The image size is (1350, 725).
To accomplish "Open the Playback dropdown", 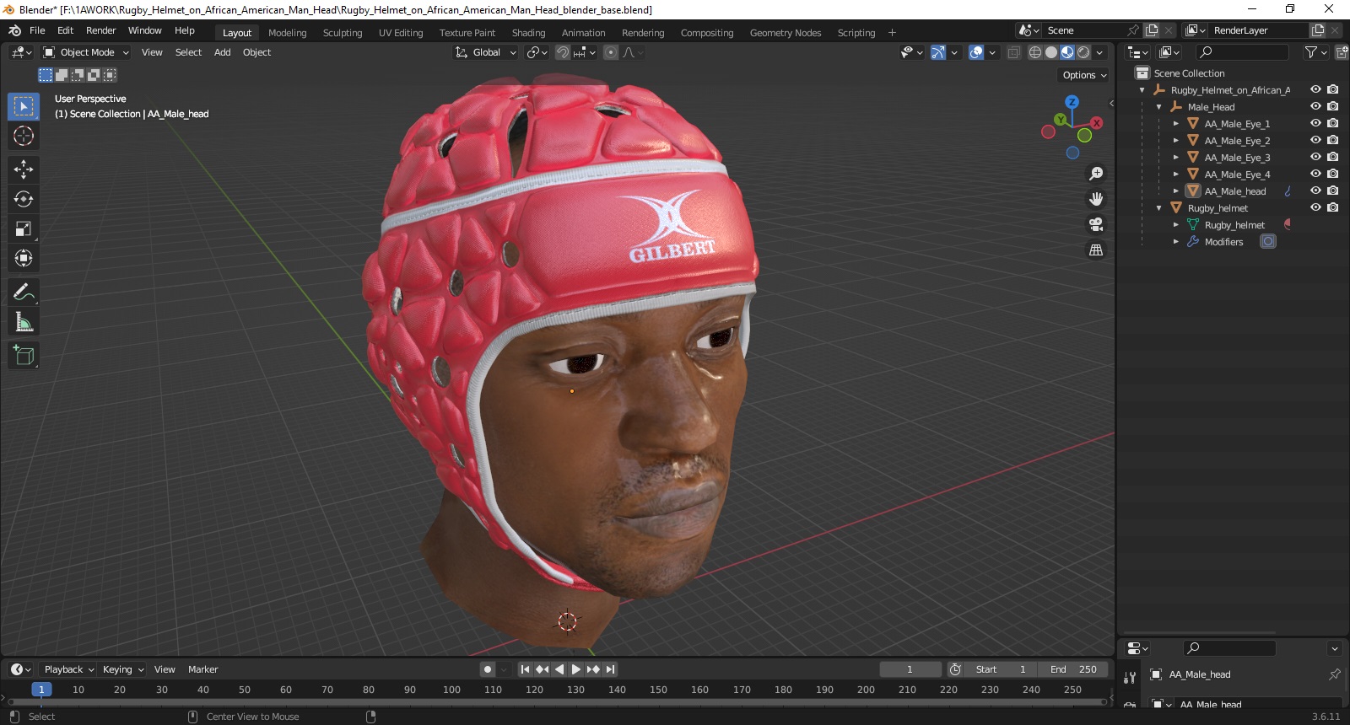I will tap(68, 669).
